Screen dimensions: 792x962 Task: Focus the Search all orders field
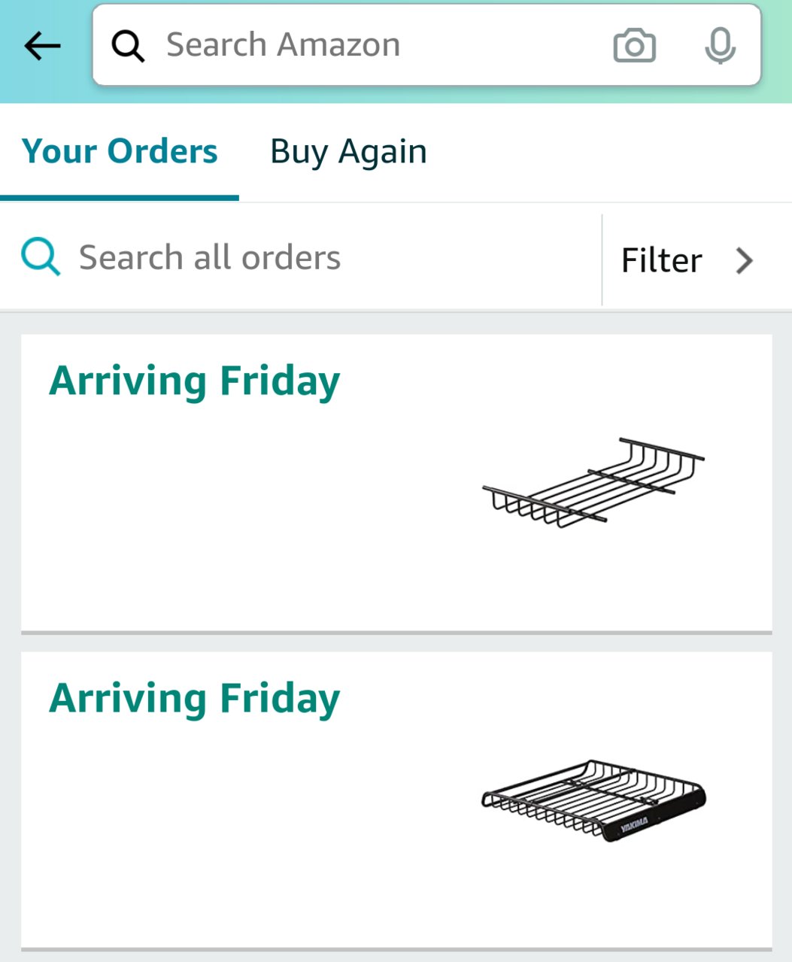coord(301,257)
